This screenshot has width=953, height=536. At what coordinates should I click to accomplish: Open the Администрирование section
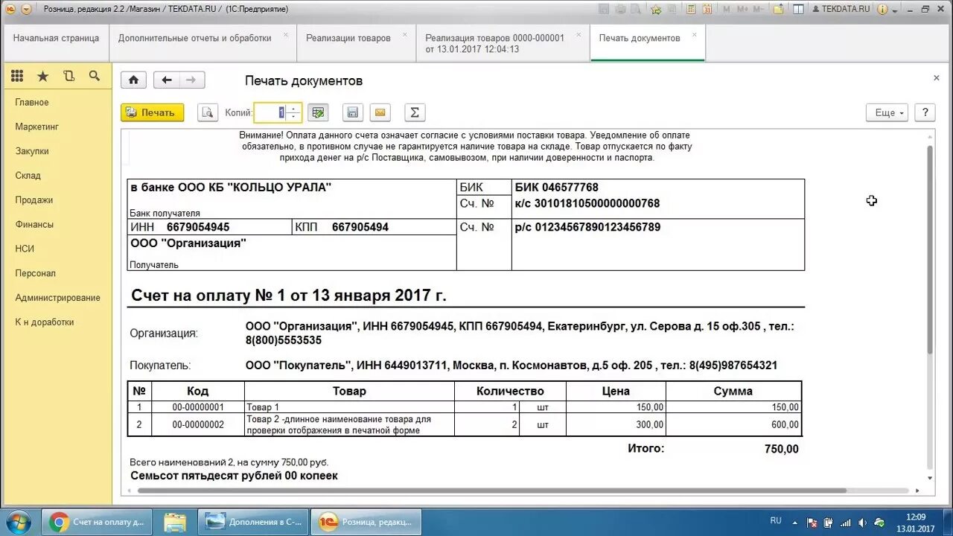click(58, 298)
